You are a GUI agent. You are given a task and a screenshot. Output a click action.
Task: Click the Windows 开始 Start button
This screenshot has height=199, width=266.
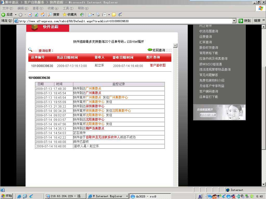point(7,196)
